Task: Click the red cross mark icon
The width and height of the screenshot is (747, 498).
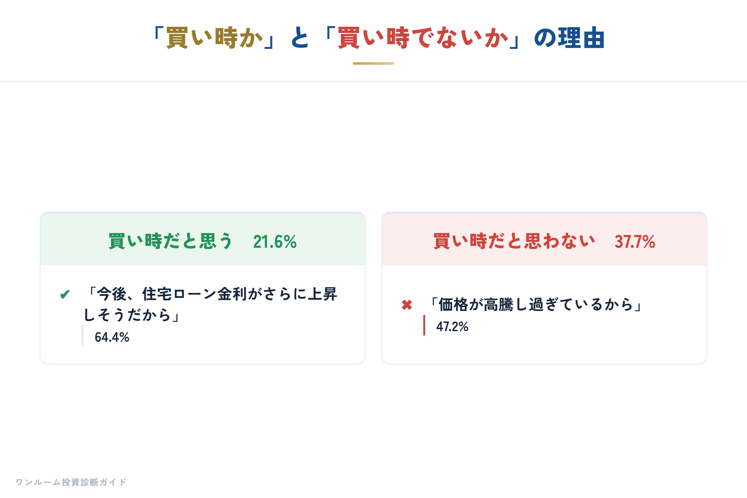Action: coord(407,305)
